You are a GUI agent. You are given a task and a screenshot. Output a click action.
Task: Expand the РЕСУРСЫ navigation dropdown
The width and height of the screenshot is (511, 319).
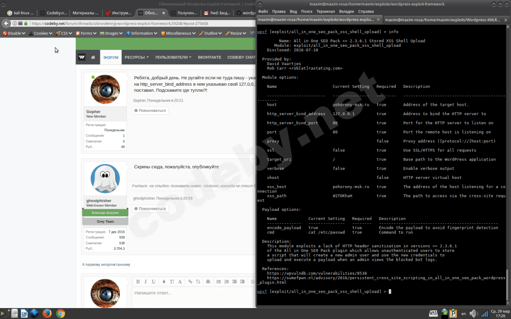136,57
